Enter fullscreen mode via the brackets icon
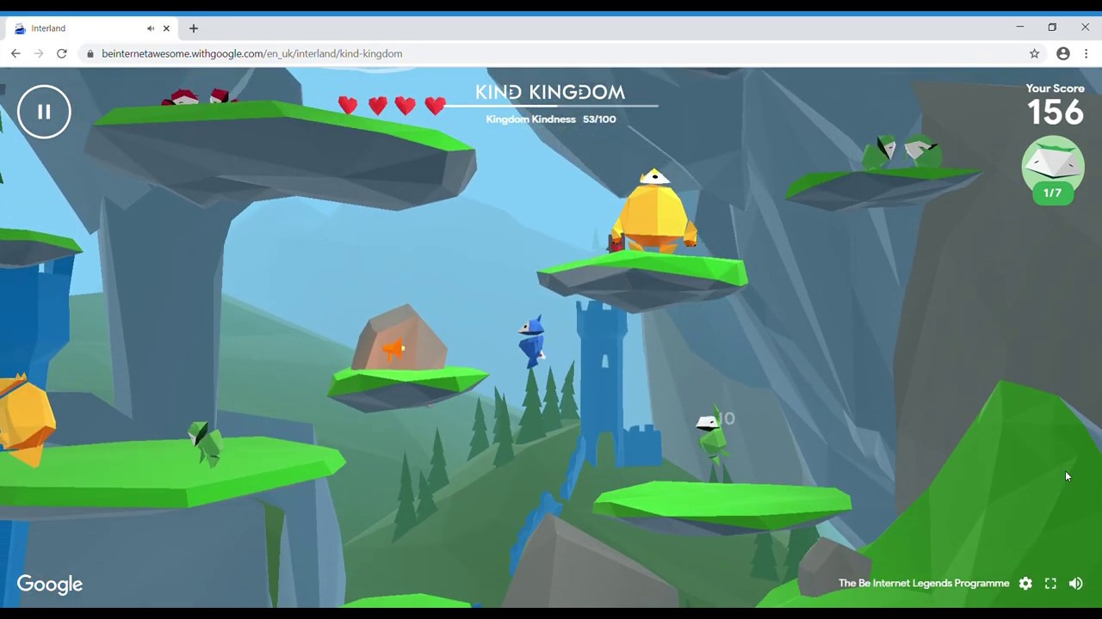 [1050, 584]
